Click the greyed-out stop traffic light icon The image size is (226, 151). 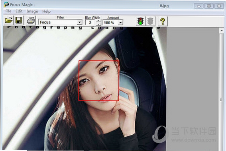[150, 21]
